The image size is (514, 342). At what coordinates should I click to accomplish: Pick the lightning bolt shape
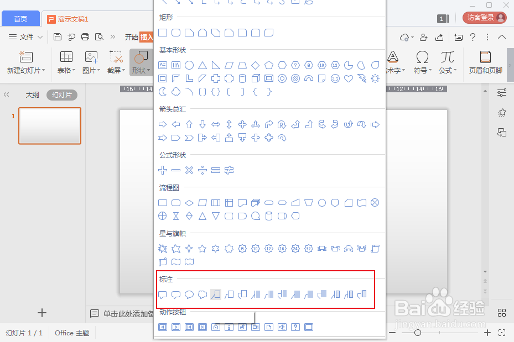point(362,78)
